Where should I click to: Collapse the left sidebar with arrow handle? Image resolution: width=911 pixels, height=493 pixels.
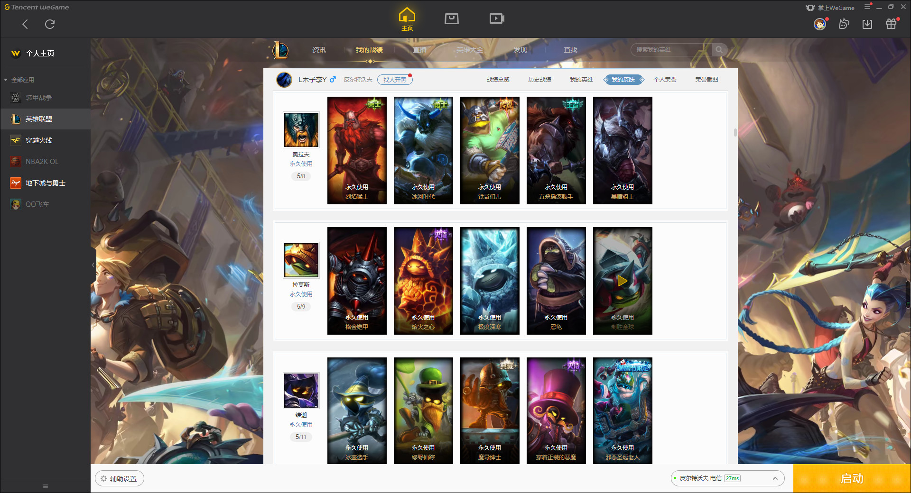pyautogui.click(x=93, y=265)
